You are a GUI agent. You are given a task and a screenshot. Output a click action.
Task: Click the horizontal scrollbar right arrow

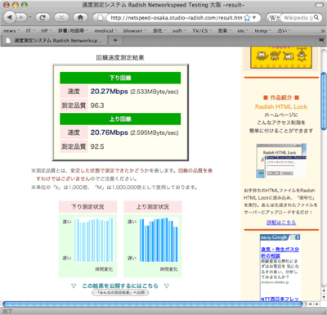(316, 304)
